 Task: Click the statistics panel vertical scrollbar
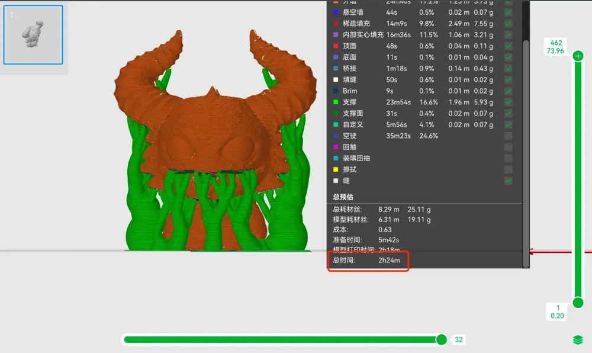[x=526, y=153]
